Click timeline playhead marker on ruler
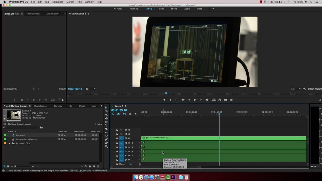The image size is (322, 181). [x=219, y=114]
